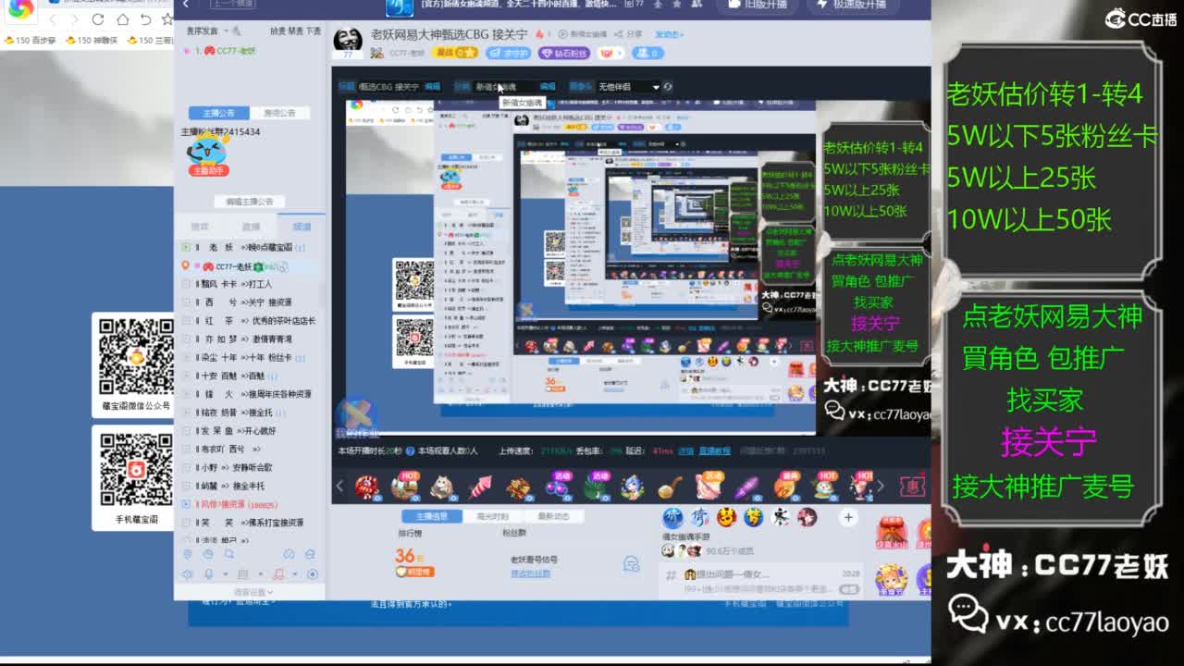1184x666 pixels.
Task: Toggle the speaker icon in voice toolbar
Action: click(x=187, y=574)
